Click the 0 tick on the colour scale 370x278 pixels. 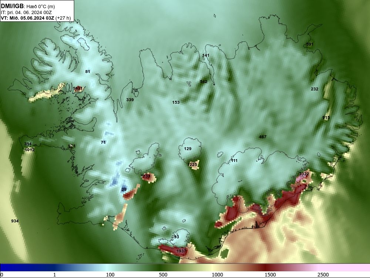tap(2, 275)
